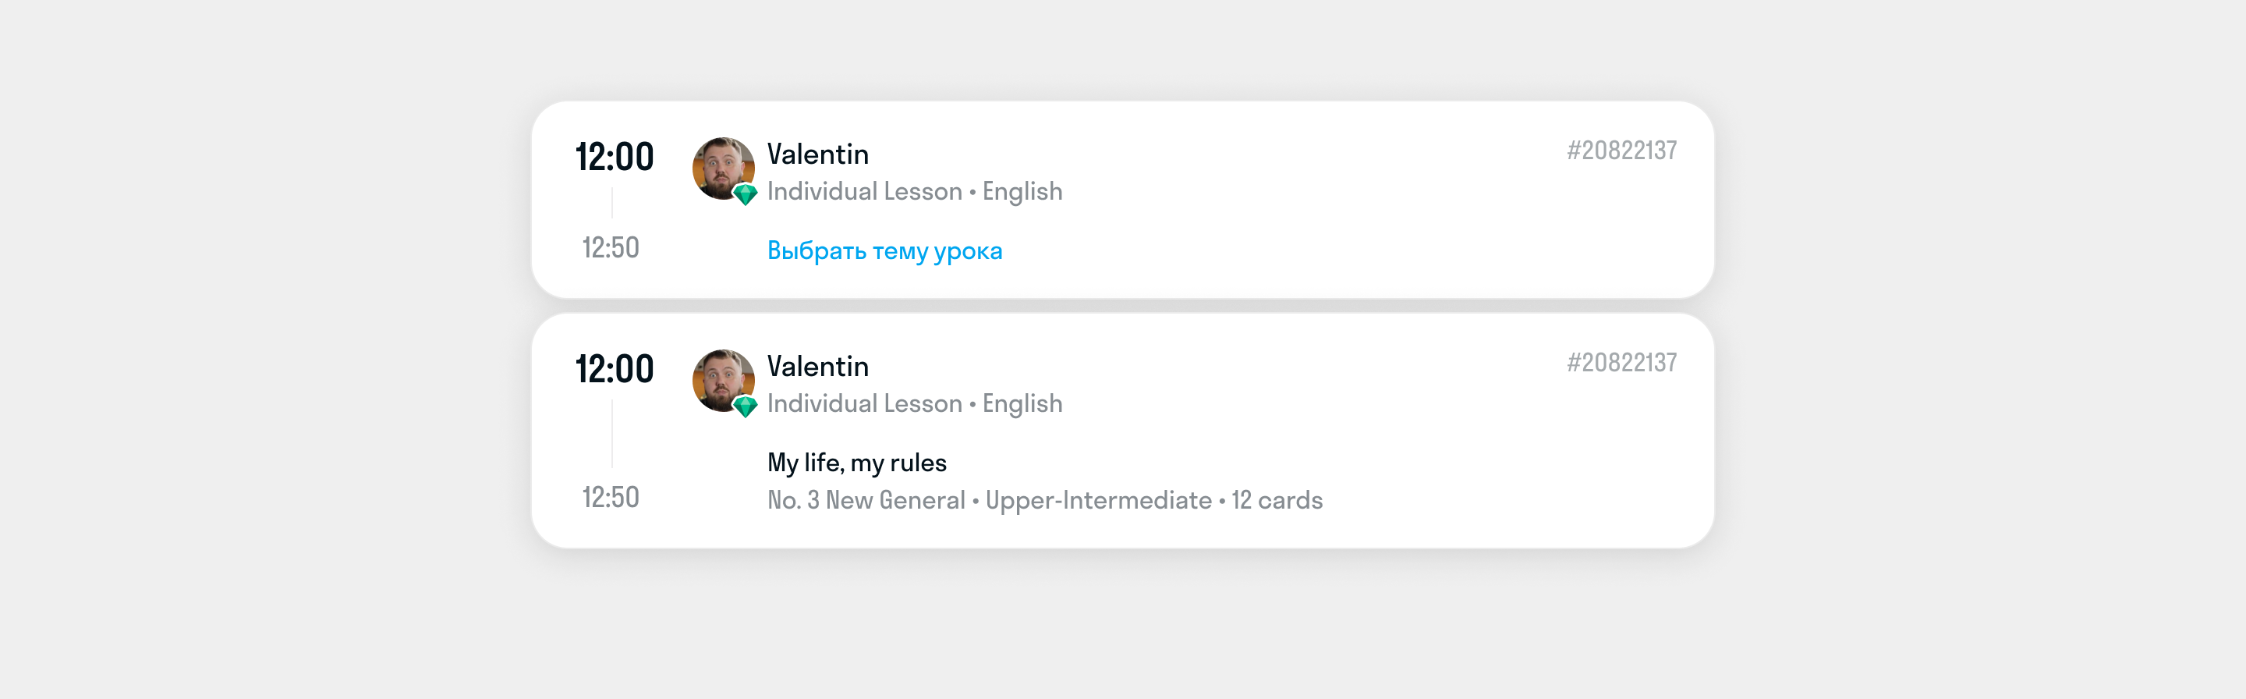This screenshot has width=2246, height=699.
Task: Open the lesson topic 'My life, my rules'
Action: point(856,462)
